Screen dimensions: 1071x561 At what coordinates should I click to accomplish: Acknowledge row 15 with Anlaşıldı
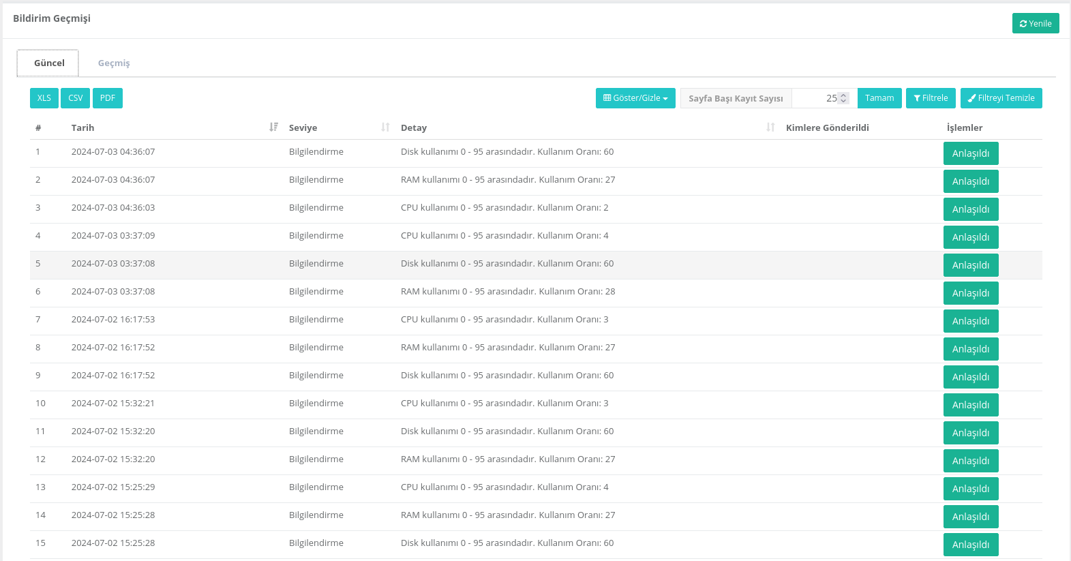(971, 545)
